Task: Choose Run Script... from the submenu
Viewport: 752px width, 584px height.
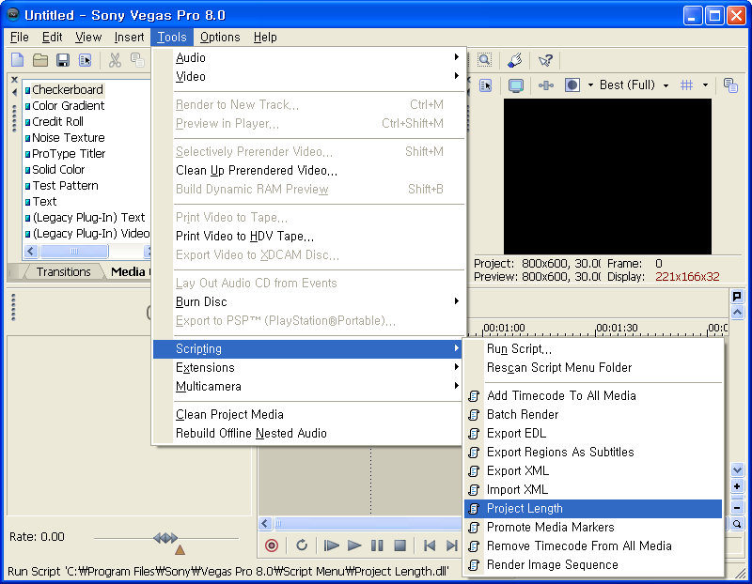Action: coord(593,348)
